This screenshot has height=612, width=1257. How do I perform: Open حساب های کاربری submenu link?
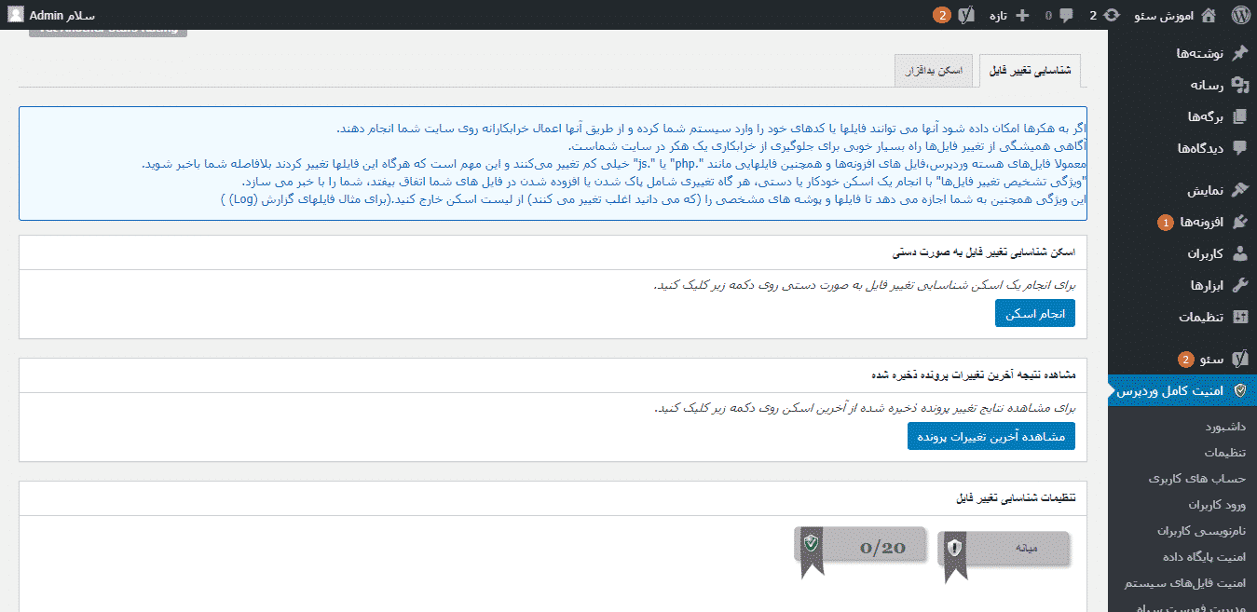tap(1197, 478)
